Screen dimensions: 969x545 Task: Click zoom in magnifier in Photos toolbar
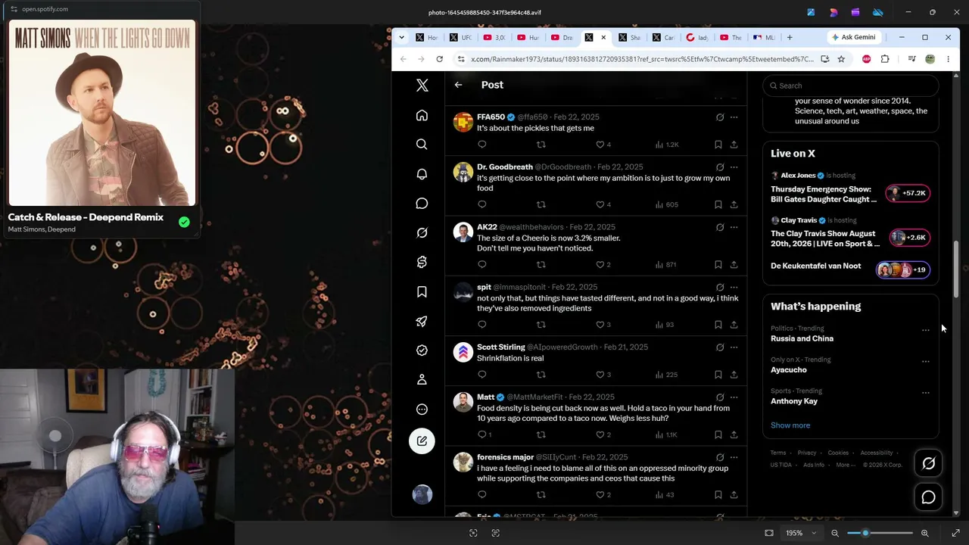coord(924,533)
